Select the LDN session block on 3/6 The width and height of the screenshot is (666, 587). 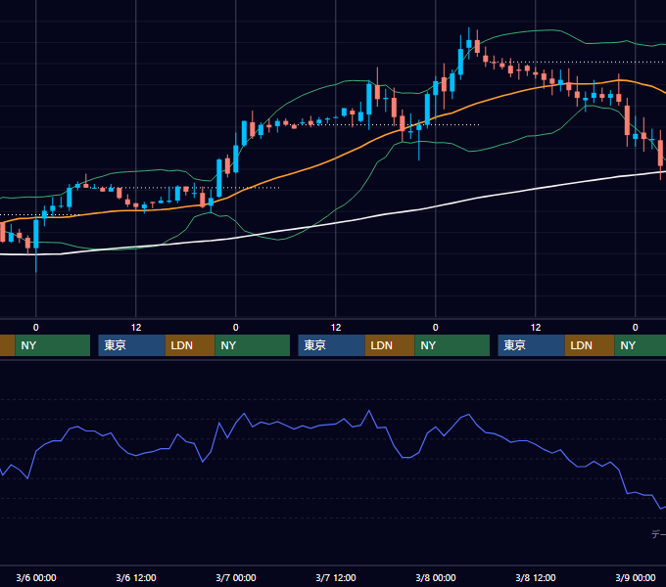point(190,345)
